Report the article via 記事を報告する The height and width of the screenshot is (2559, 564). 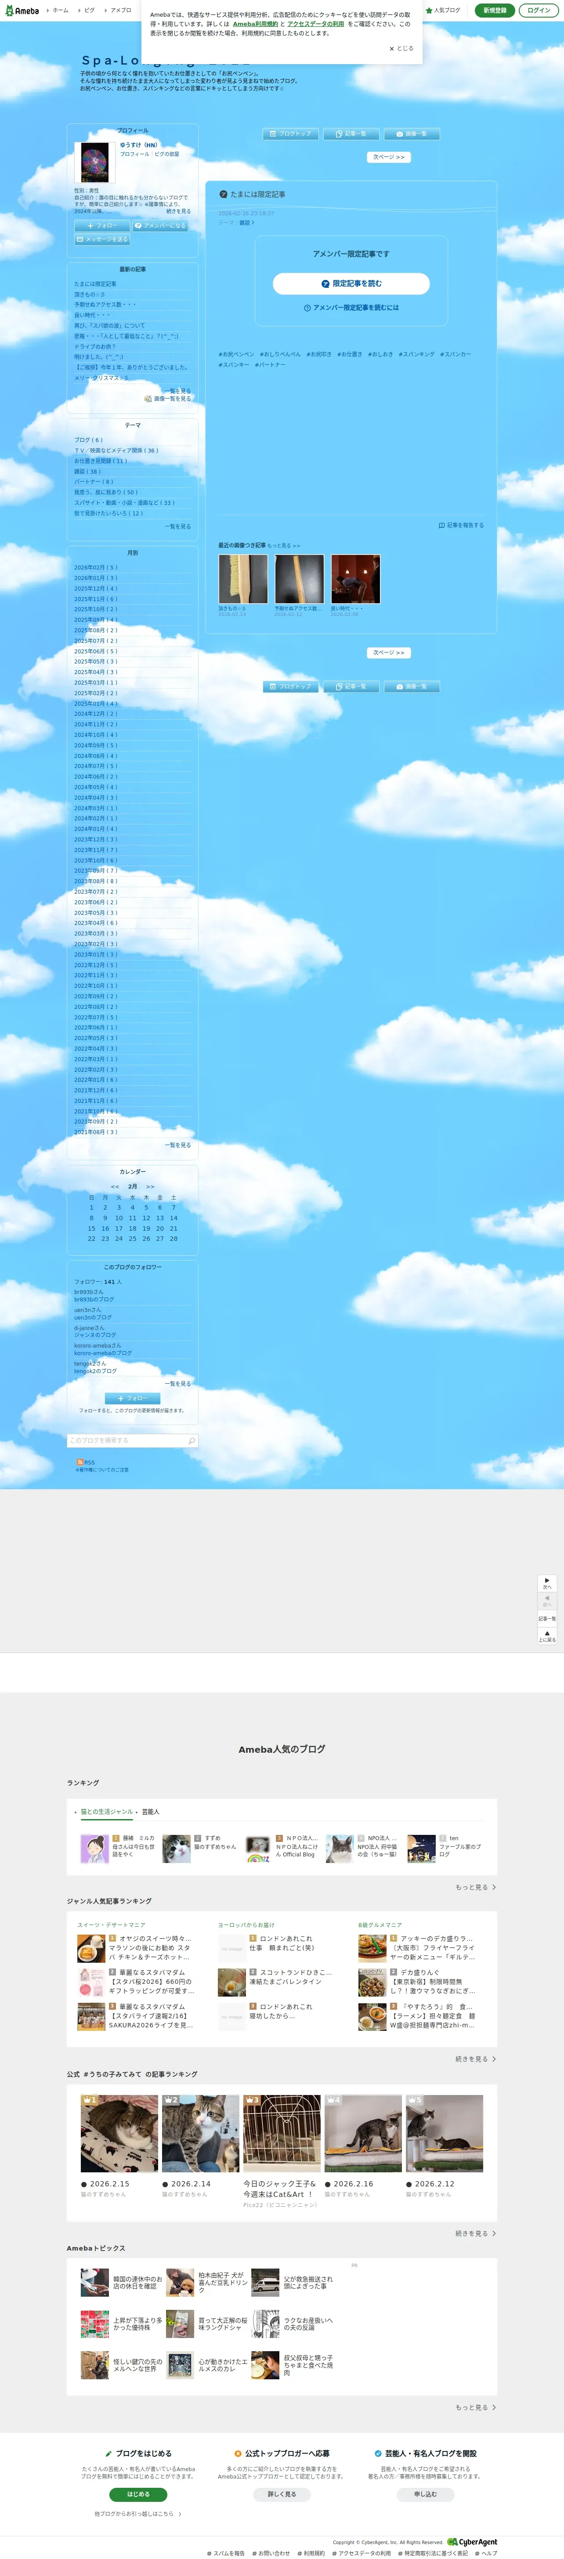461,525
